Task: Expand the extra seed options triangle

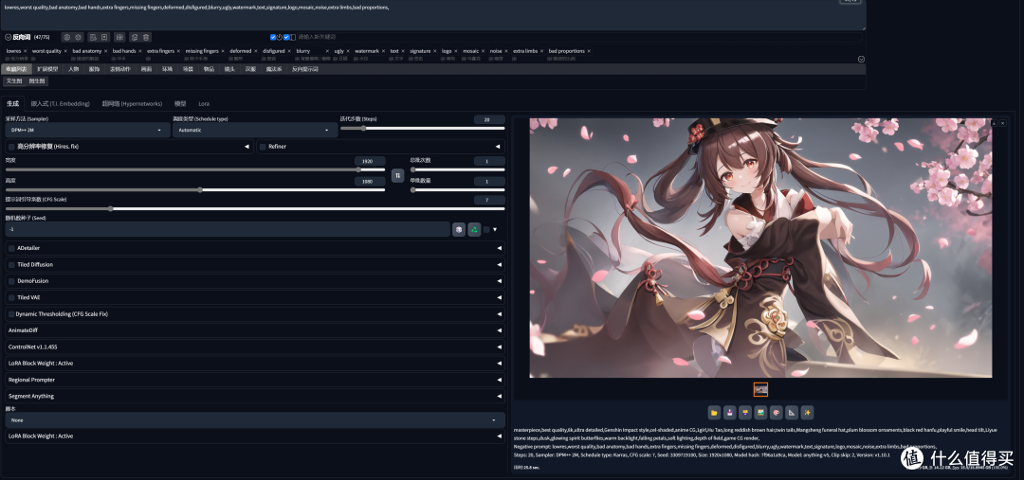Action: pyautogui.click(x=495, y=229)
